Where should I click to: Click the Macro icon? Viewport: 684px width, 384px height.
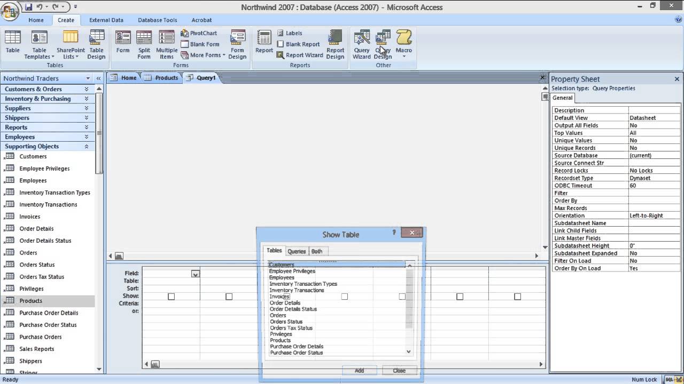404,44
